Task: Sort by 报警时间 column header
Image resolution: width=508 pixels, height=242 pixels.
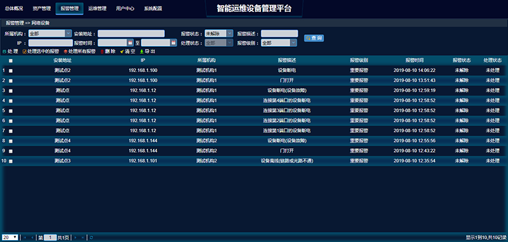Action: pos(415,60)
